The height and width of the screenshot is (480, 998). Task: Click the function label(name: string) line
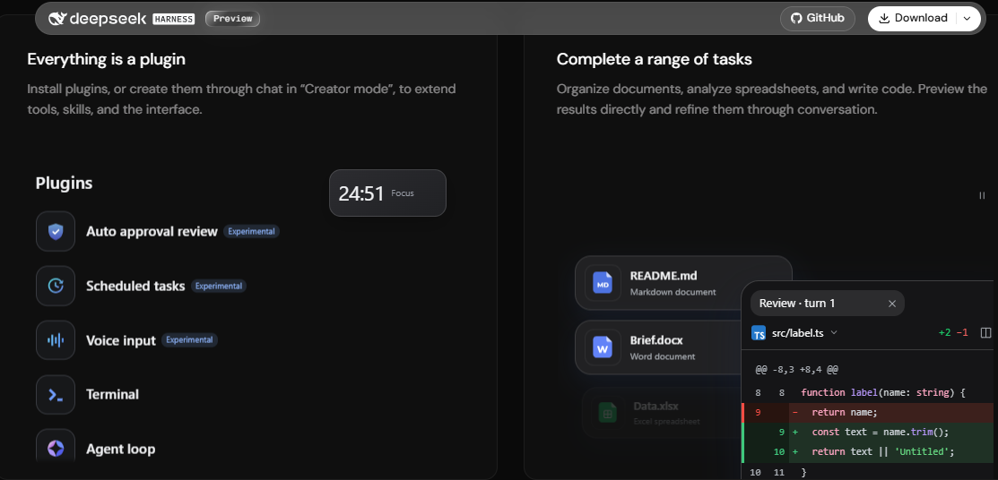[867, 393]
